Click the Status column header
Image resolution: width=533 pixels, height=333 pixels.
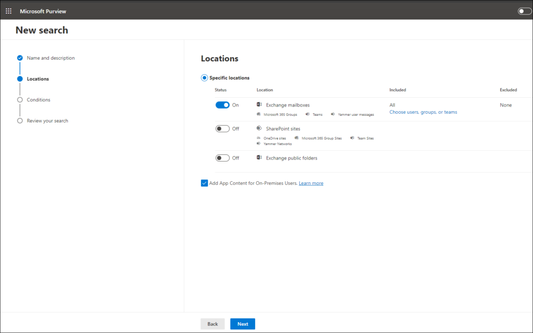point(221,90)
